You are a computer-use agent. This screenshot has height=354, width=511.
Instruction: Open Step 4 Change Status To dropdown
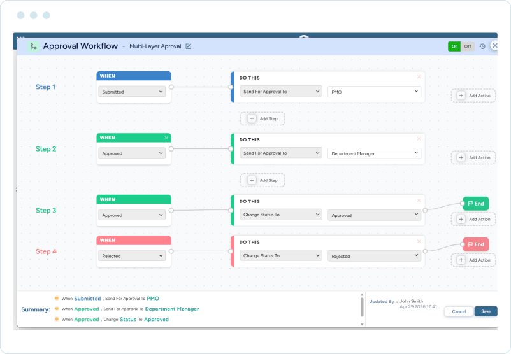coord(281,255)
